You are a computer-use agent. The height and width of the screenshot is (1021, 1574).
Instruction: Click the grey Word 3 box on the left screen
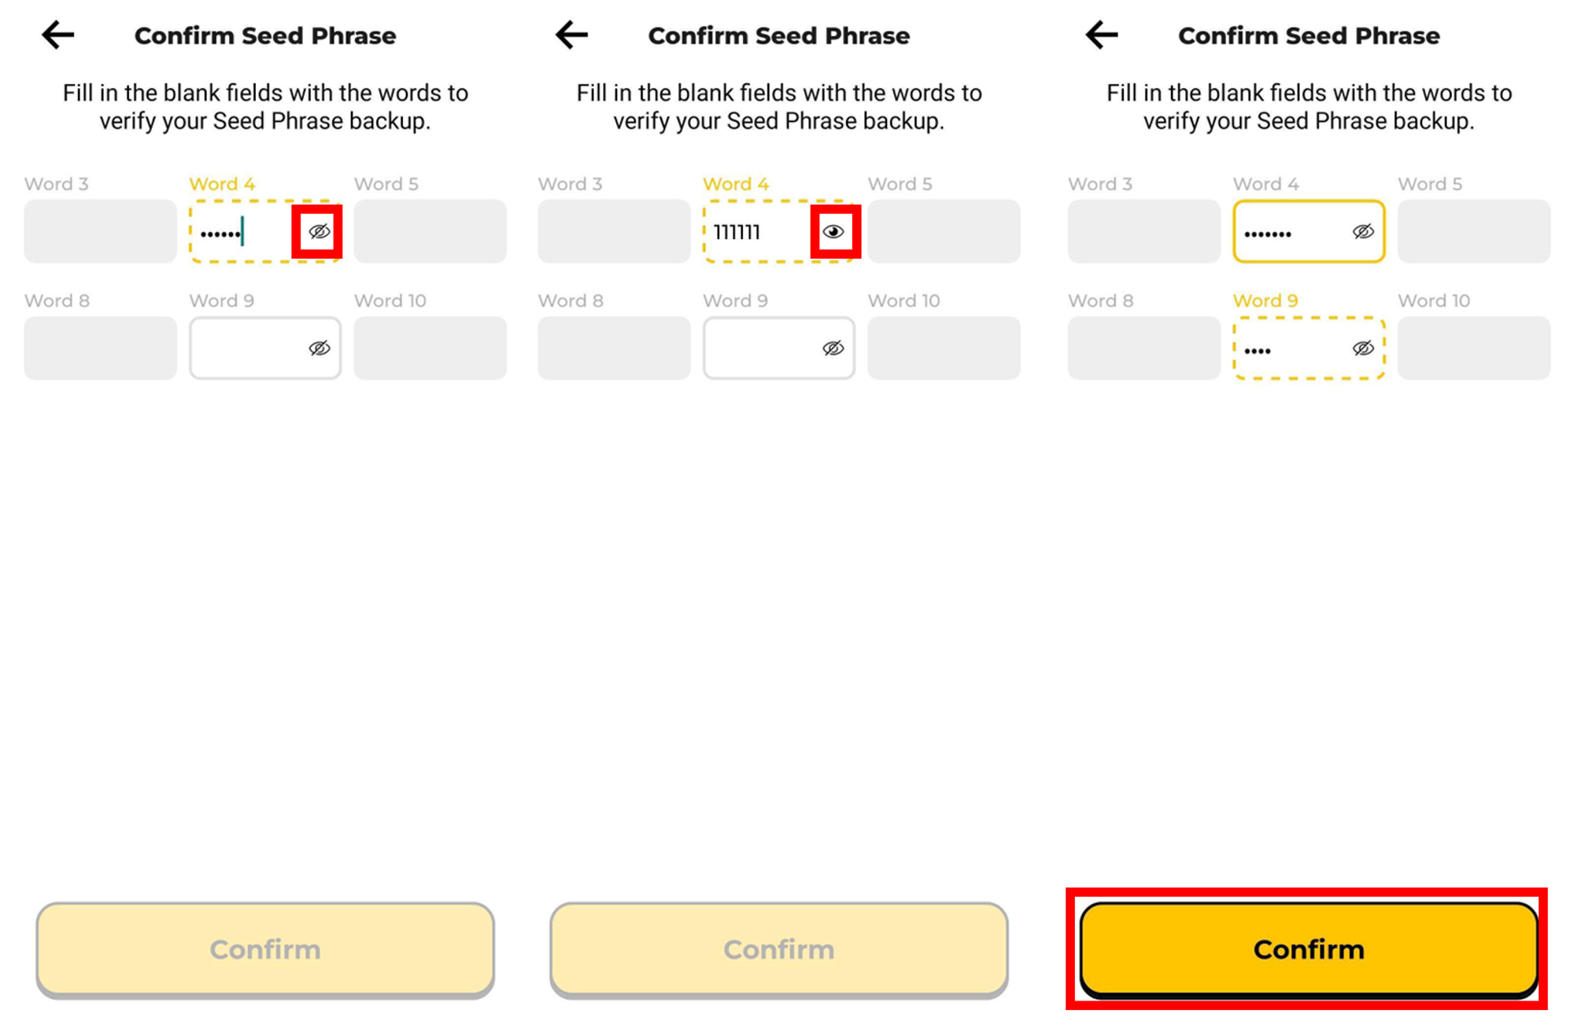(x=100, y=231)
